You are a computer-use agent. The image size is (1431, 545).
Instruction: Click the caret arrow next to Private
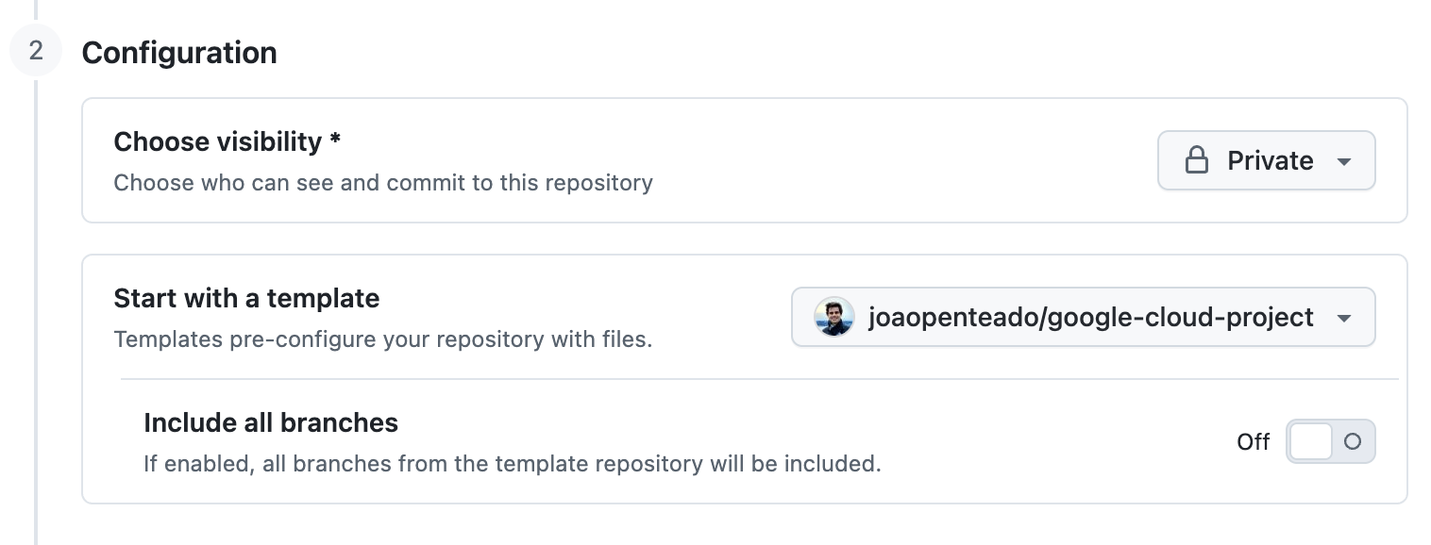click(x=1344, y=161)
